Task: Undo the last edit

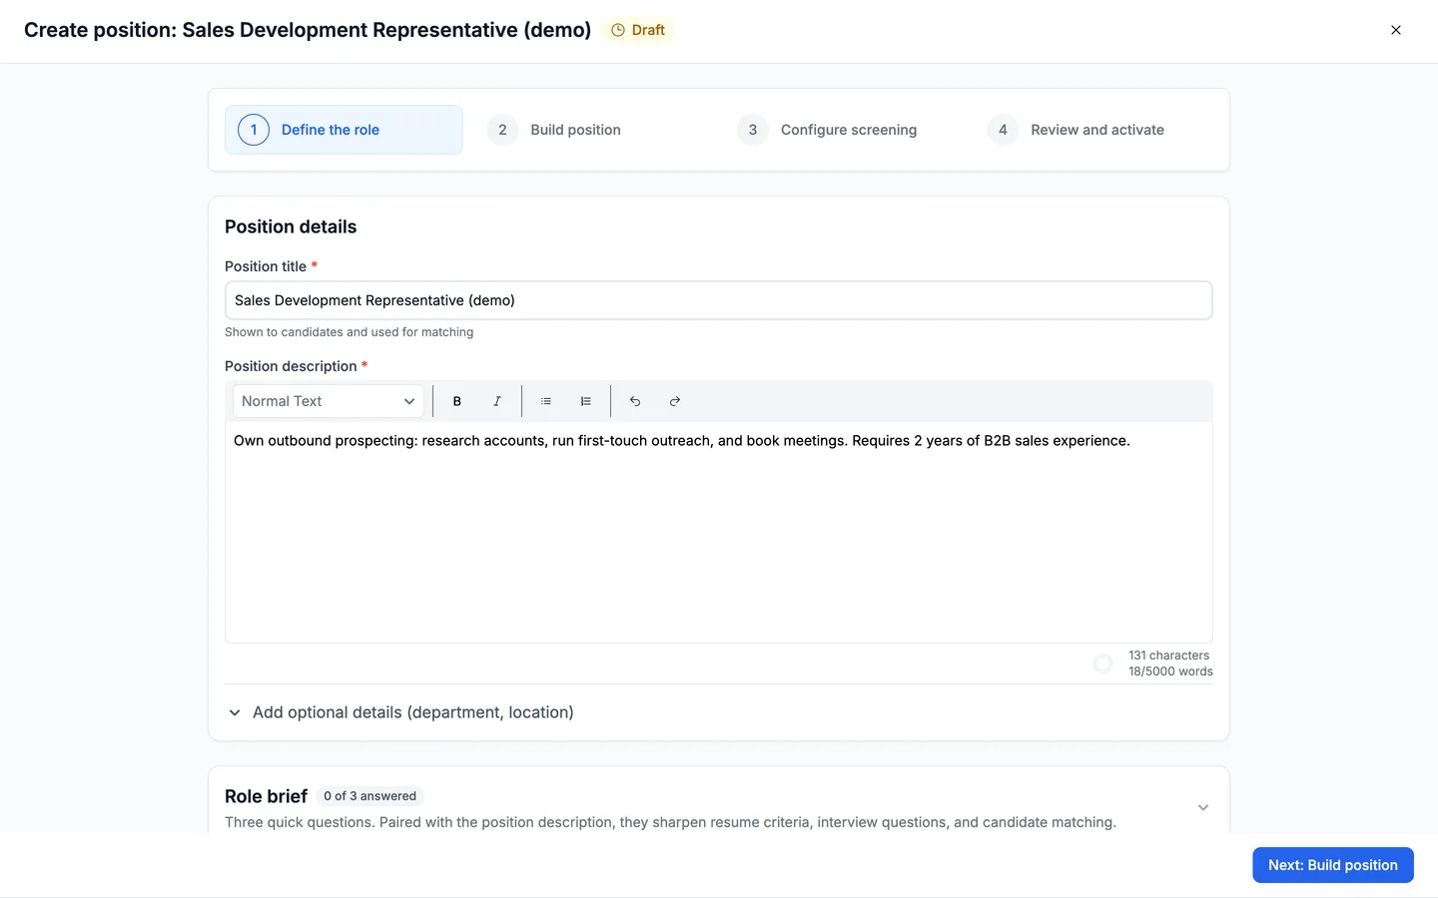Action: [635, 401]
